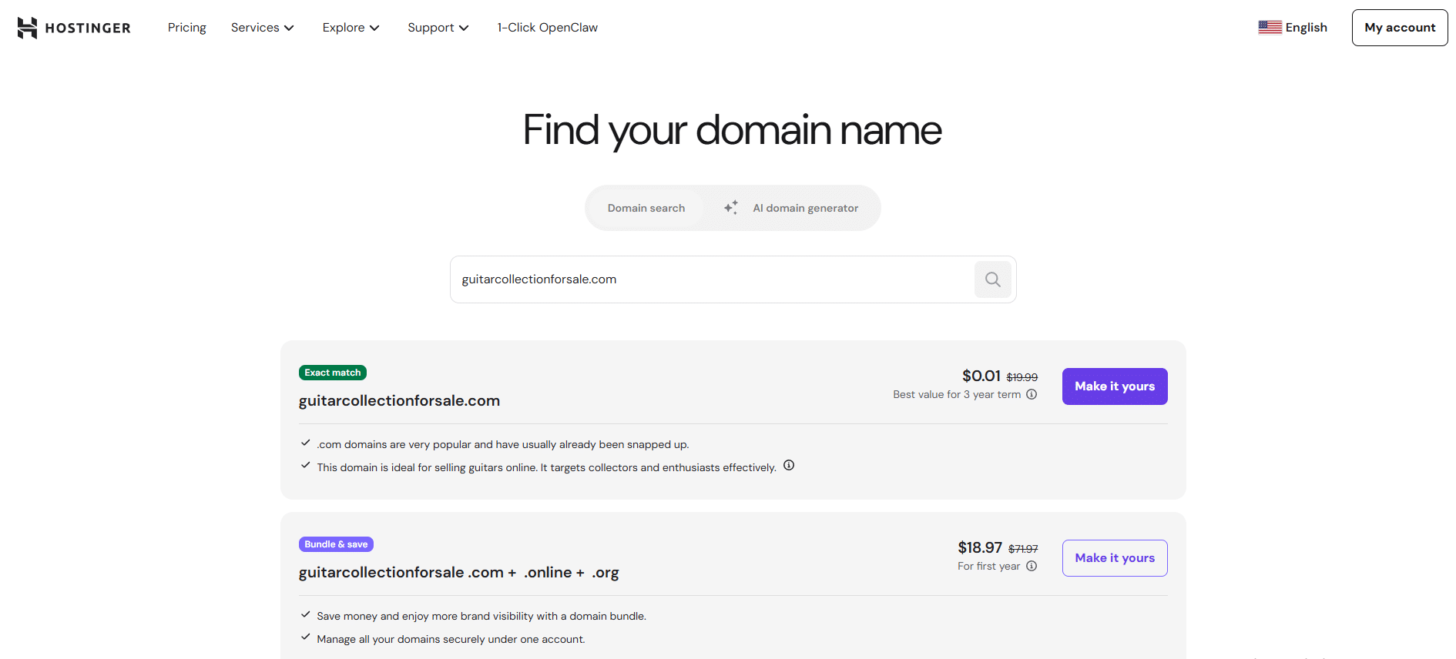Click the magnifying glass search icon
The width and height of the screenshot is (1456, 659).
tap(992, 279)
